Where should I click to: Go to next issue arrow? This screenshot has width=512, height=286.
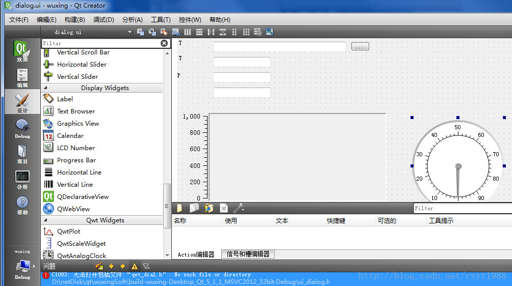(x=123, y=266)
